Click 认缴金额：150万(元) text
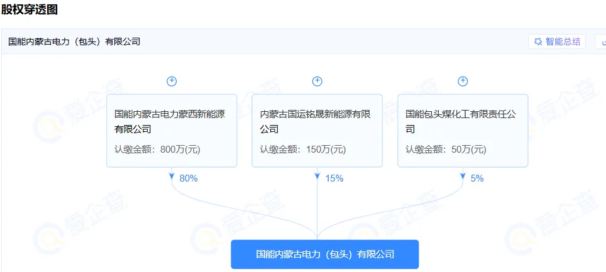The image size is (606, 272). (x=303, y=150)
